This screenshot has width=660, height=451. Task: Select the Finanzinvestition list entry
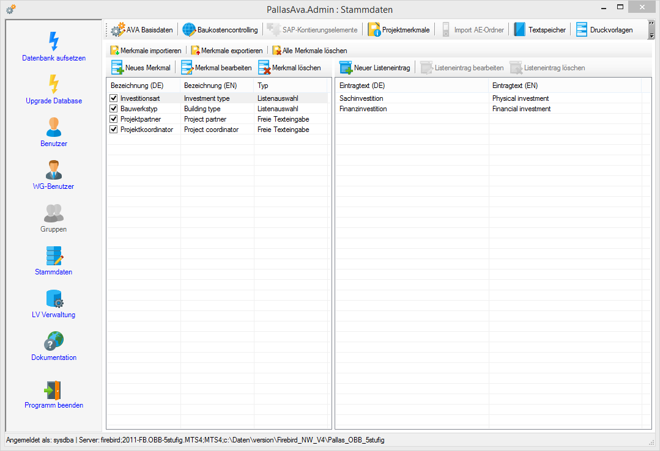[363, 109]
